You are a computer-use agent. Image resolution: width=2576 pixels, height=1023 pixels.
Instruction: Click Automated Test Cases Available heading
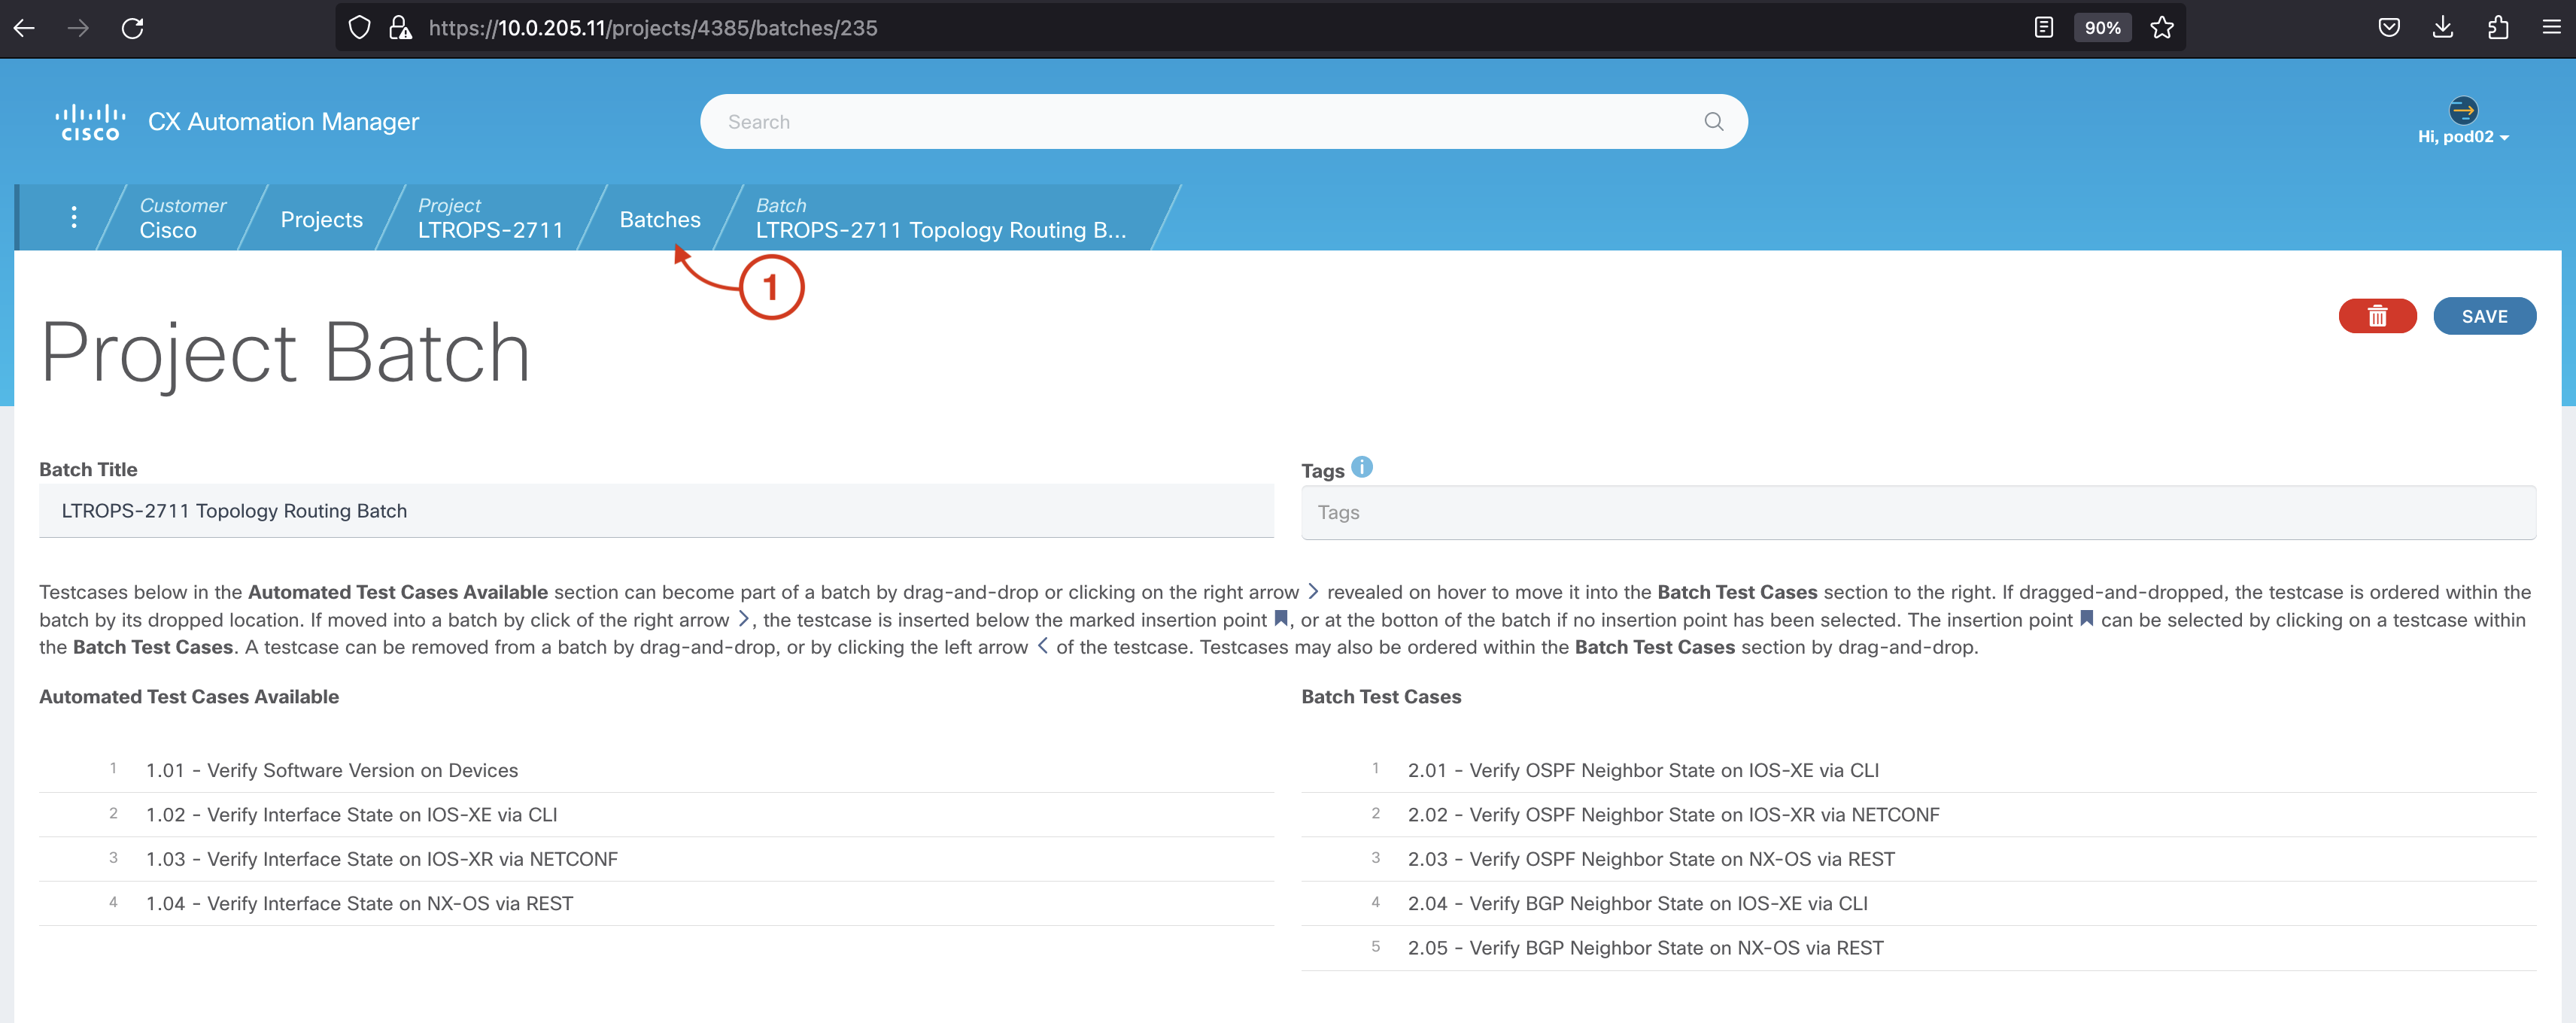189,697
